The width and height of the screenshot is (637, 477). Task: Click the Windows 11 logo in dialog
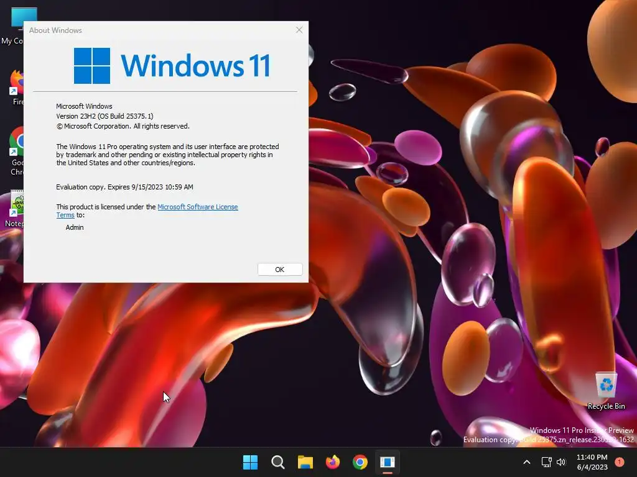(x=172, y=66)
